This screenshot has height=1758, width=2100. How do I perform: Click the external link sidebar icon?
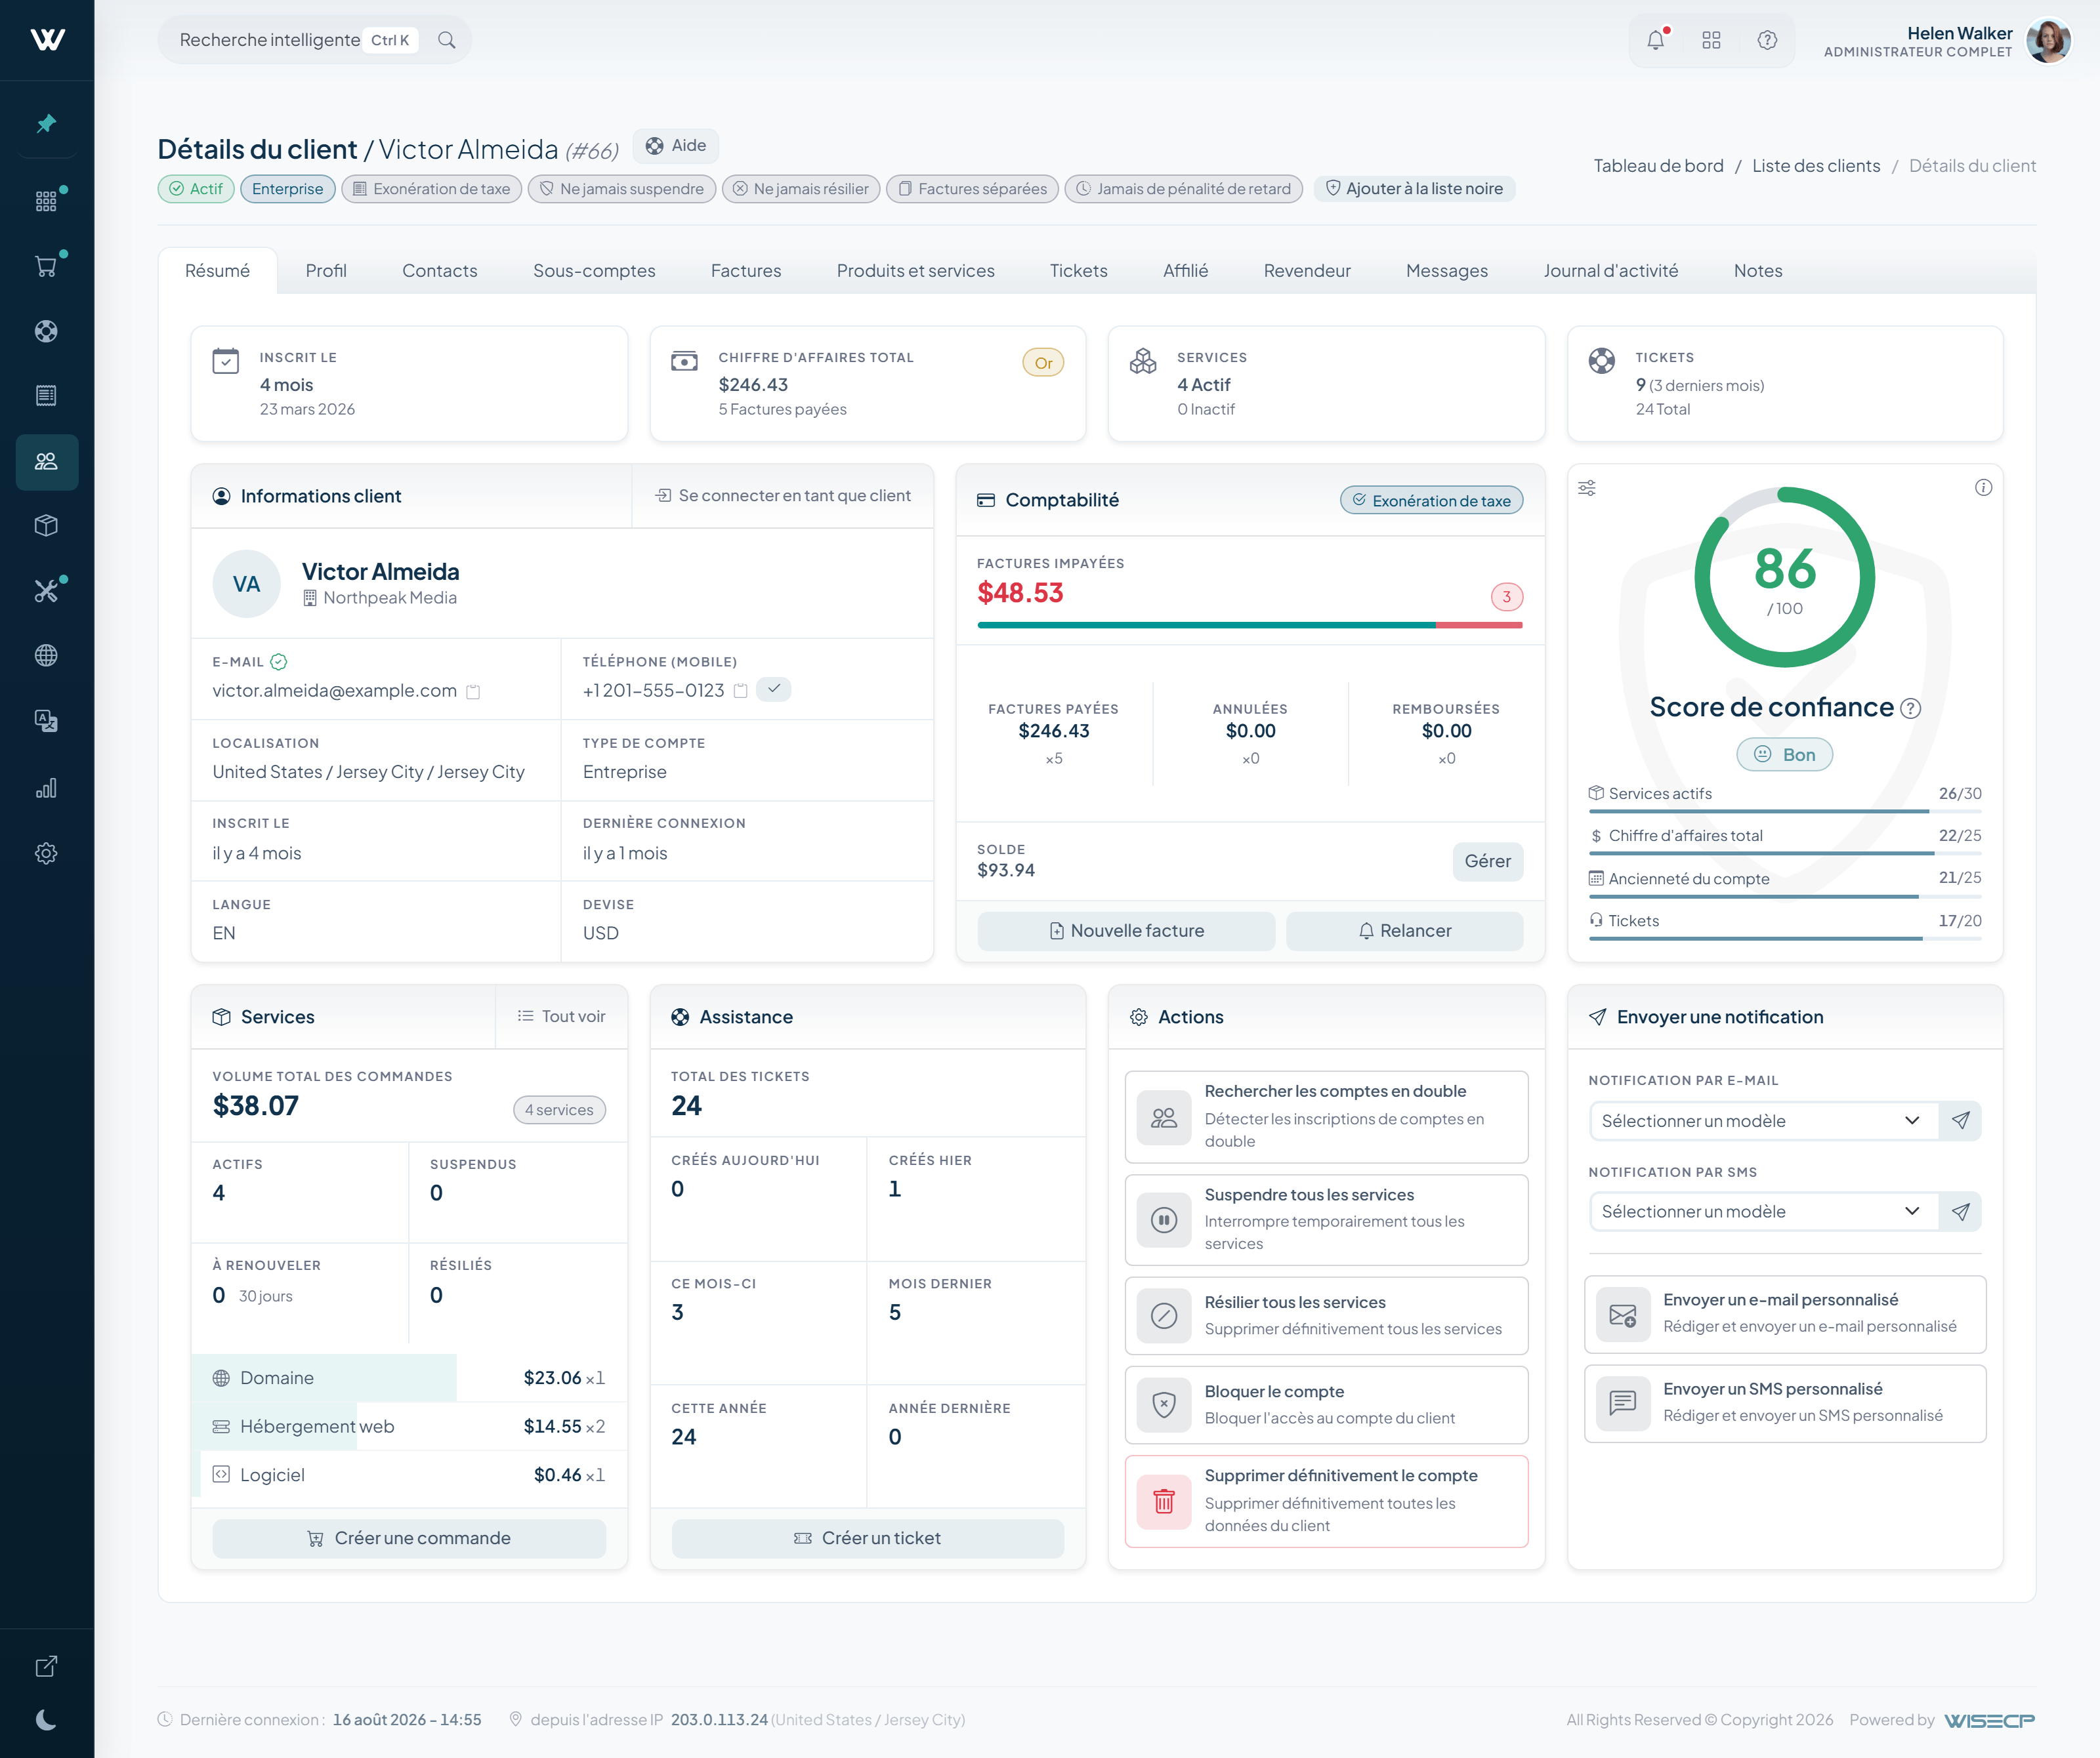click(46, 1666)
